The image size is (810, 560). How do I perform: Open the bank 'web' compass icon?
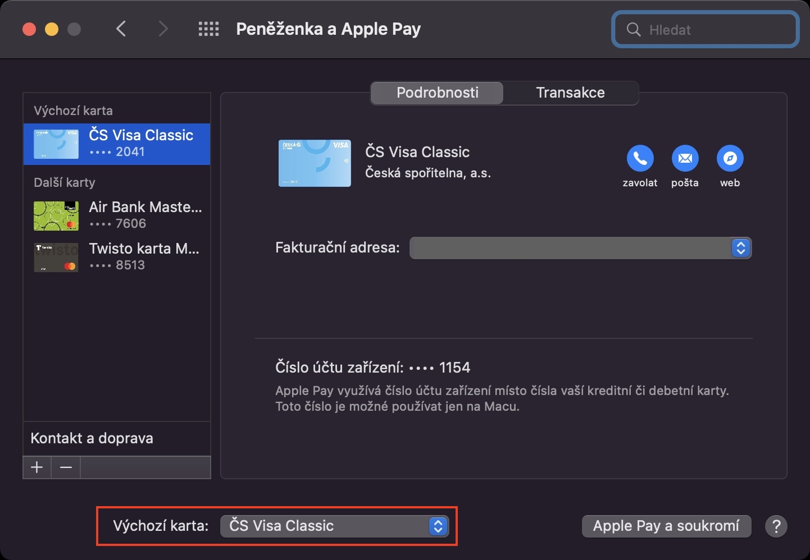pos(730,159)
